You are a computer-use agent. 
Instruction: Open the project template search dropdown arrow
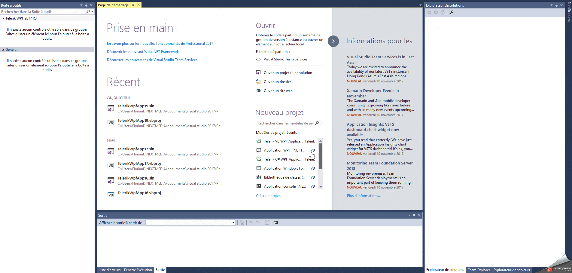pyautogui.click(x=321, y=123)
